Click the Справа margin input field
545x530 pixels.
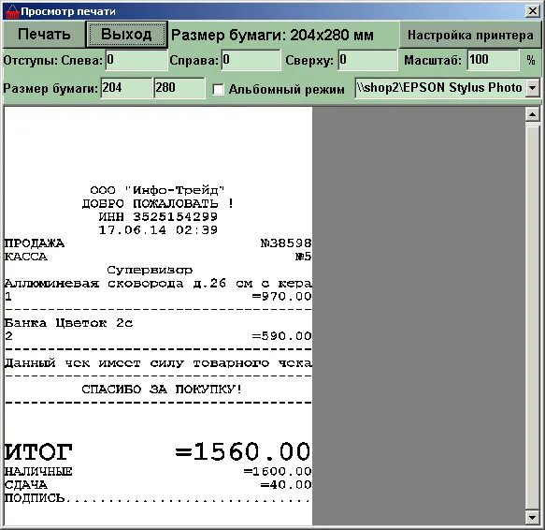251,60
